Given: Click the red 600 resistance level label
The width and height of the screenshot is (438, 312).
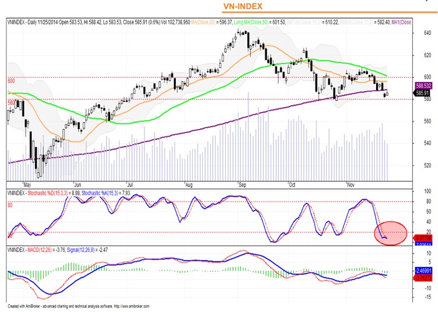Looking at the screenshot, I should pyautogui.click(x=11, y=81).
